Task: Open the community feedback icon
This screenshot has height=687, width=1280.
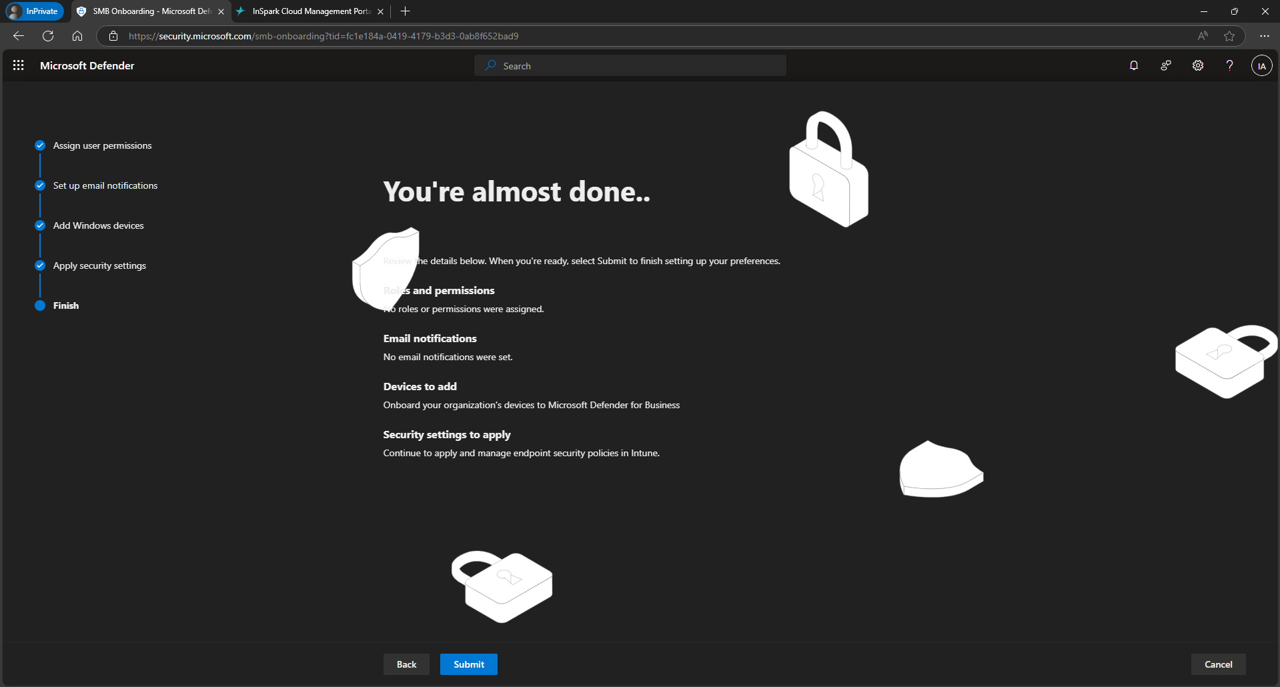Action: pos(1166,65)
